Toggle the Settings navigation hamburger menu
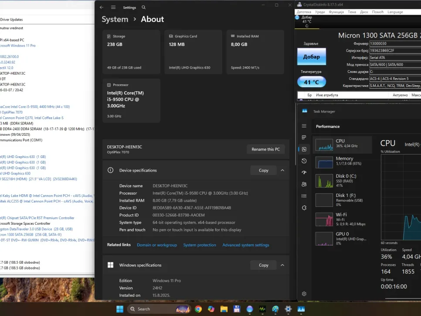 (x=113, y=7)
